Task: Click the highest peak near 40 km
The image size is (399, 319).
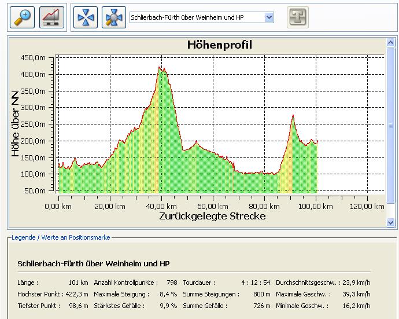Action: point(160,68)
